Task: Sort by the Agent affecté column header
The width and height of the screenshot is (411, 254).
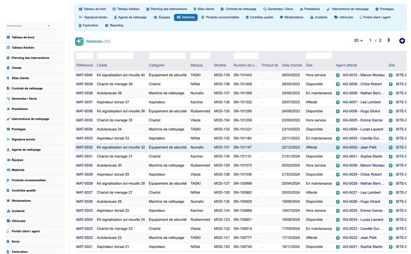Action: click(346, 65)
